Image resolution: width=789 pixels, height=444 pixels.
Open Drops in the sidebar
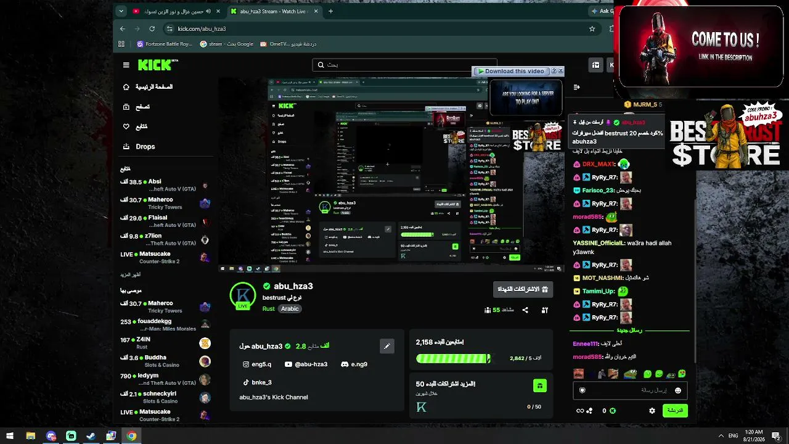tap(139, 146)
